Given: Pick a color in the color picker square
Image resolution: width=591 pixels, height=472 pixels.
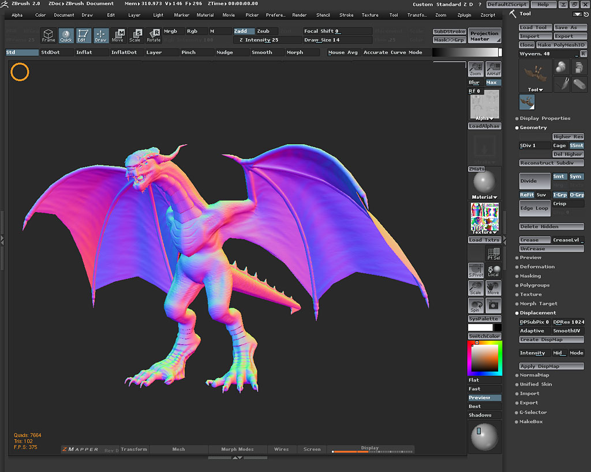Looking at the screenshot, I should pos(485,358).
